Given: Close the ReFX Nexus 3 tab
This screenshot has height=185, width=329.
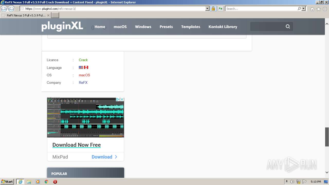Looking at the screenshot, I should (x=48, y=15).
